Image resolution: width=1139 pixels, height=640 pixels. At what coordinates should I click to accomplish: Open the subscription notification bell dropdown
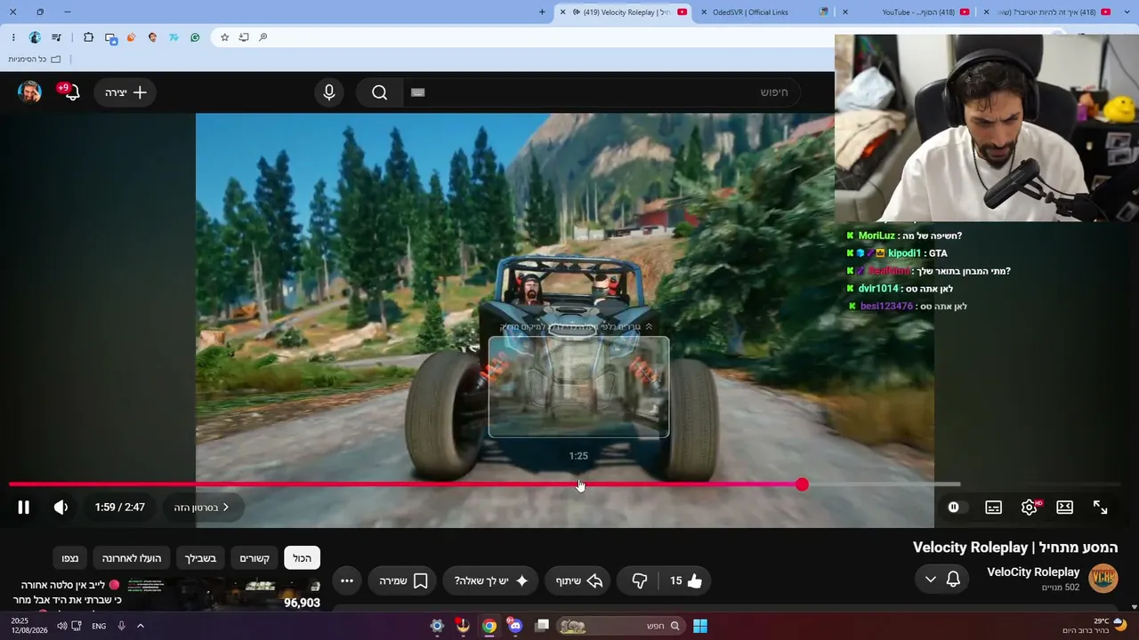pos(942,580)
